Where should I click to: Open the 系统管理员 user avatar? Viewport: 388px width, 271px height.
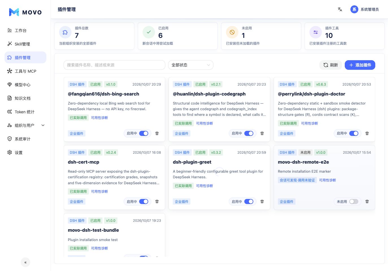(x=354, y=9)
